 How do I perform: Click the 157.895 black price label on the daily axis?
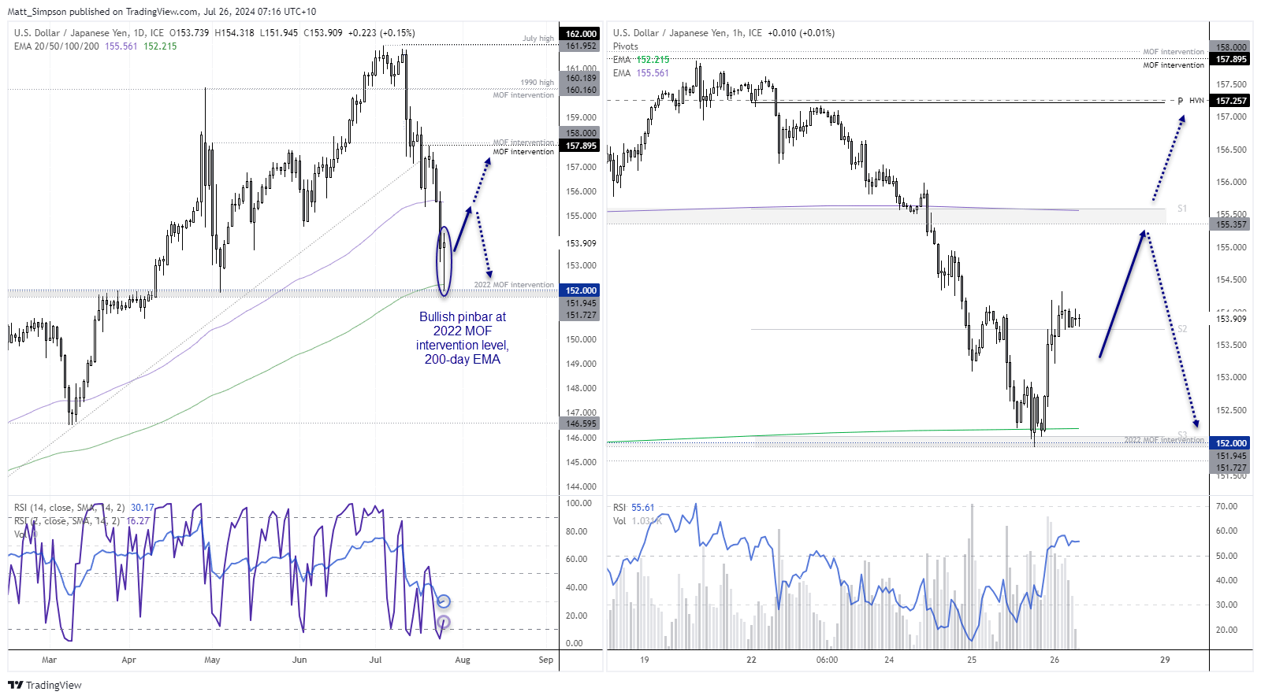(581, 146)
